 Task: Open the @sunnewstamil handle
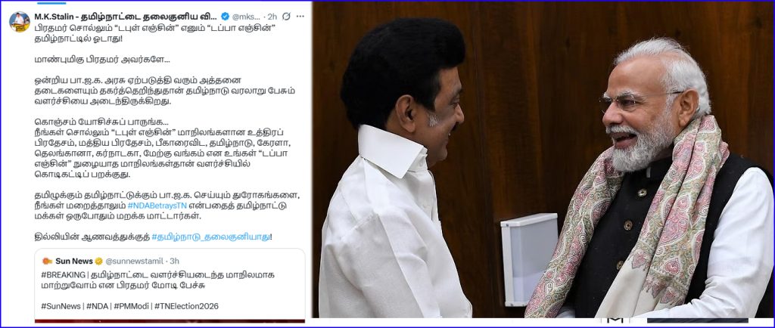(134, 261)
